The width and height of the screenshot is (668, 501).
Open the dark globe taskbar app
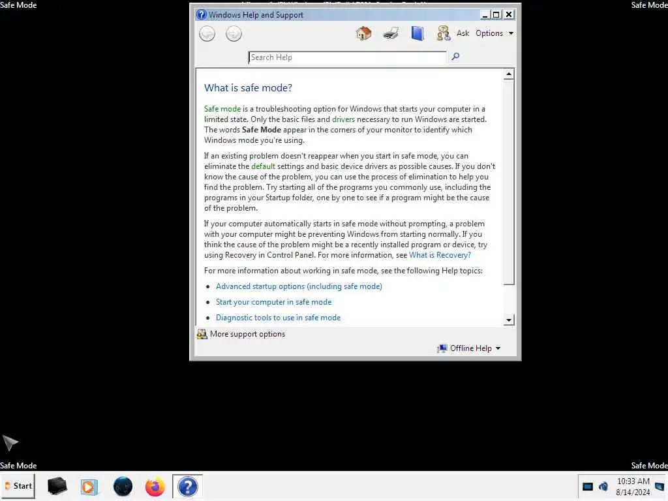tap(123, 487)
